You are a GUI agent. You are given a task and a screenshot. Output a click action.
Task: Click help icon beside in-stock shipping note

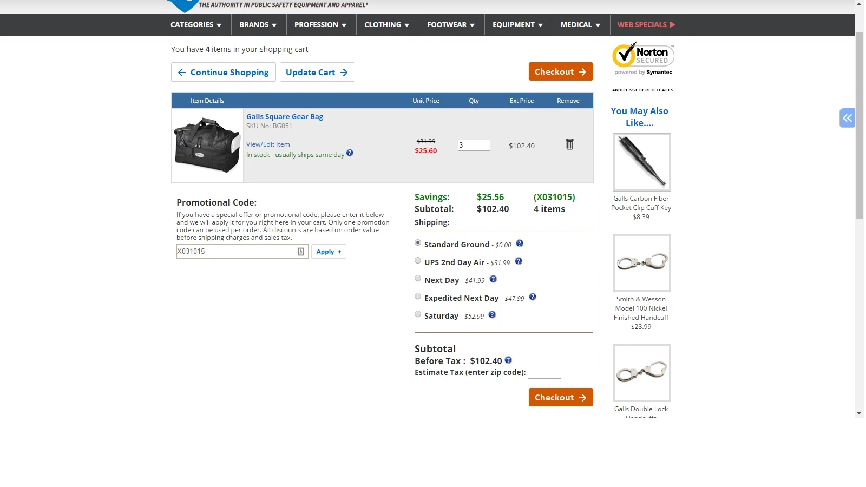[x=350, y=153]
